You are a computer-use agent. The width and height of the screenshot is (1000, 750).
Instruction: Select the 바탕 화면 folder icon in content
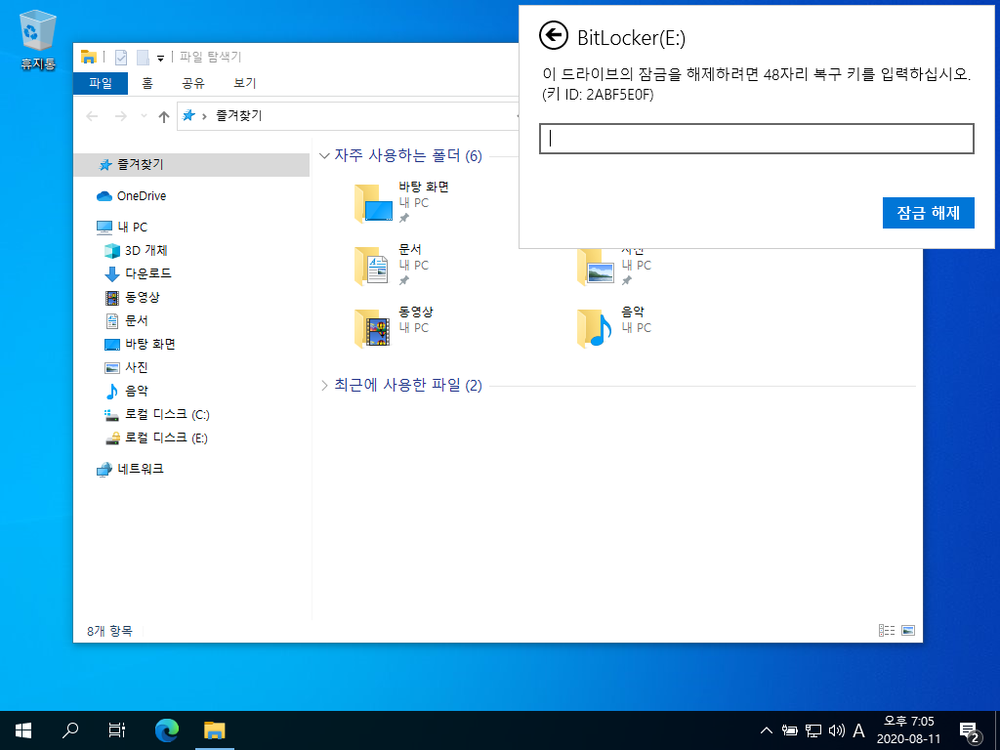[374, 203]
